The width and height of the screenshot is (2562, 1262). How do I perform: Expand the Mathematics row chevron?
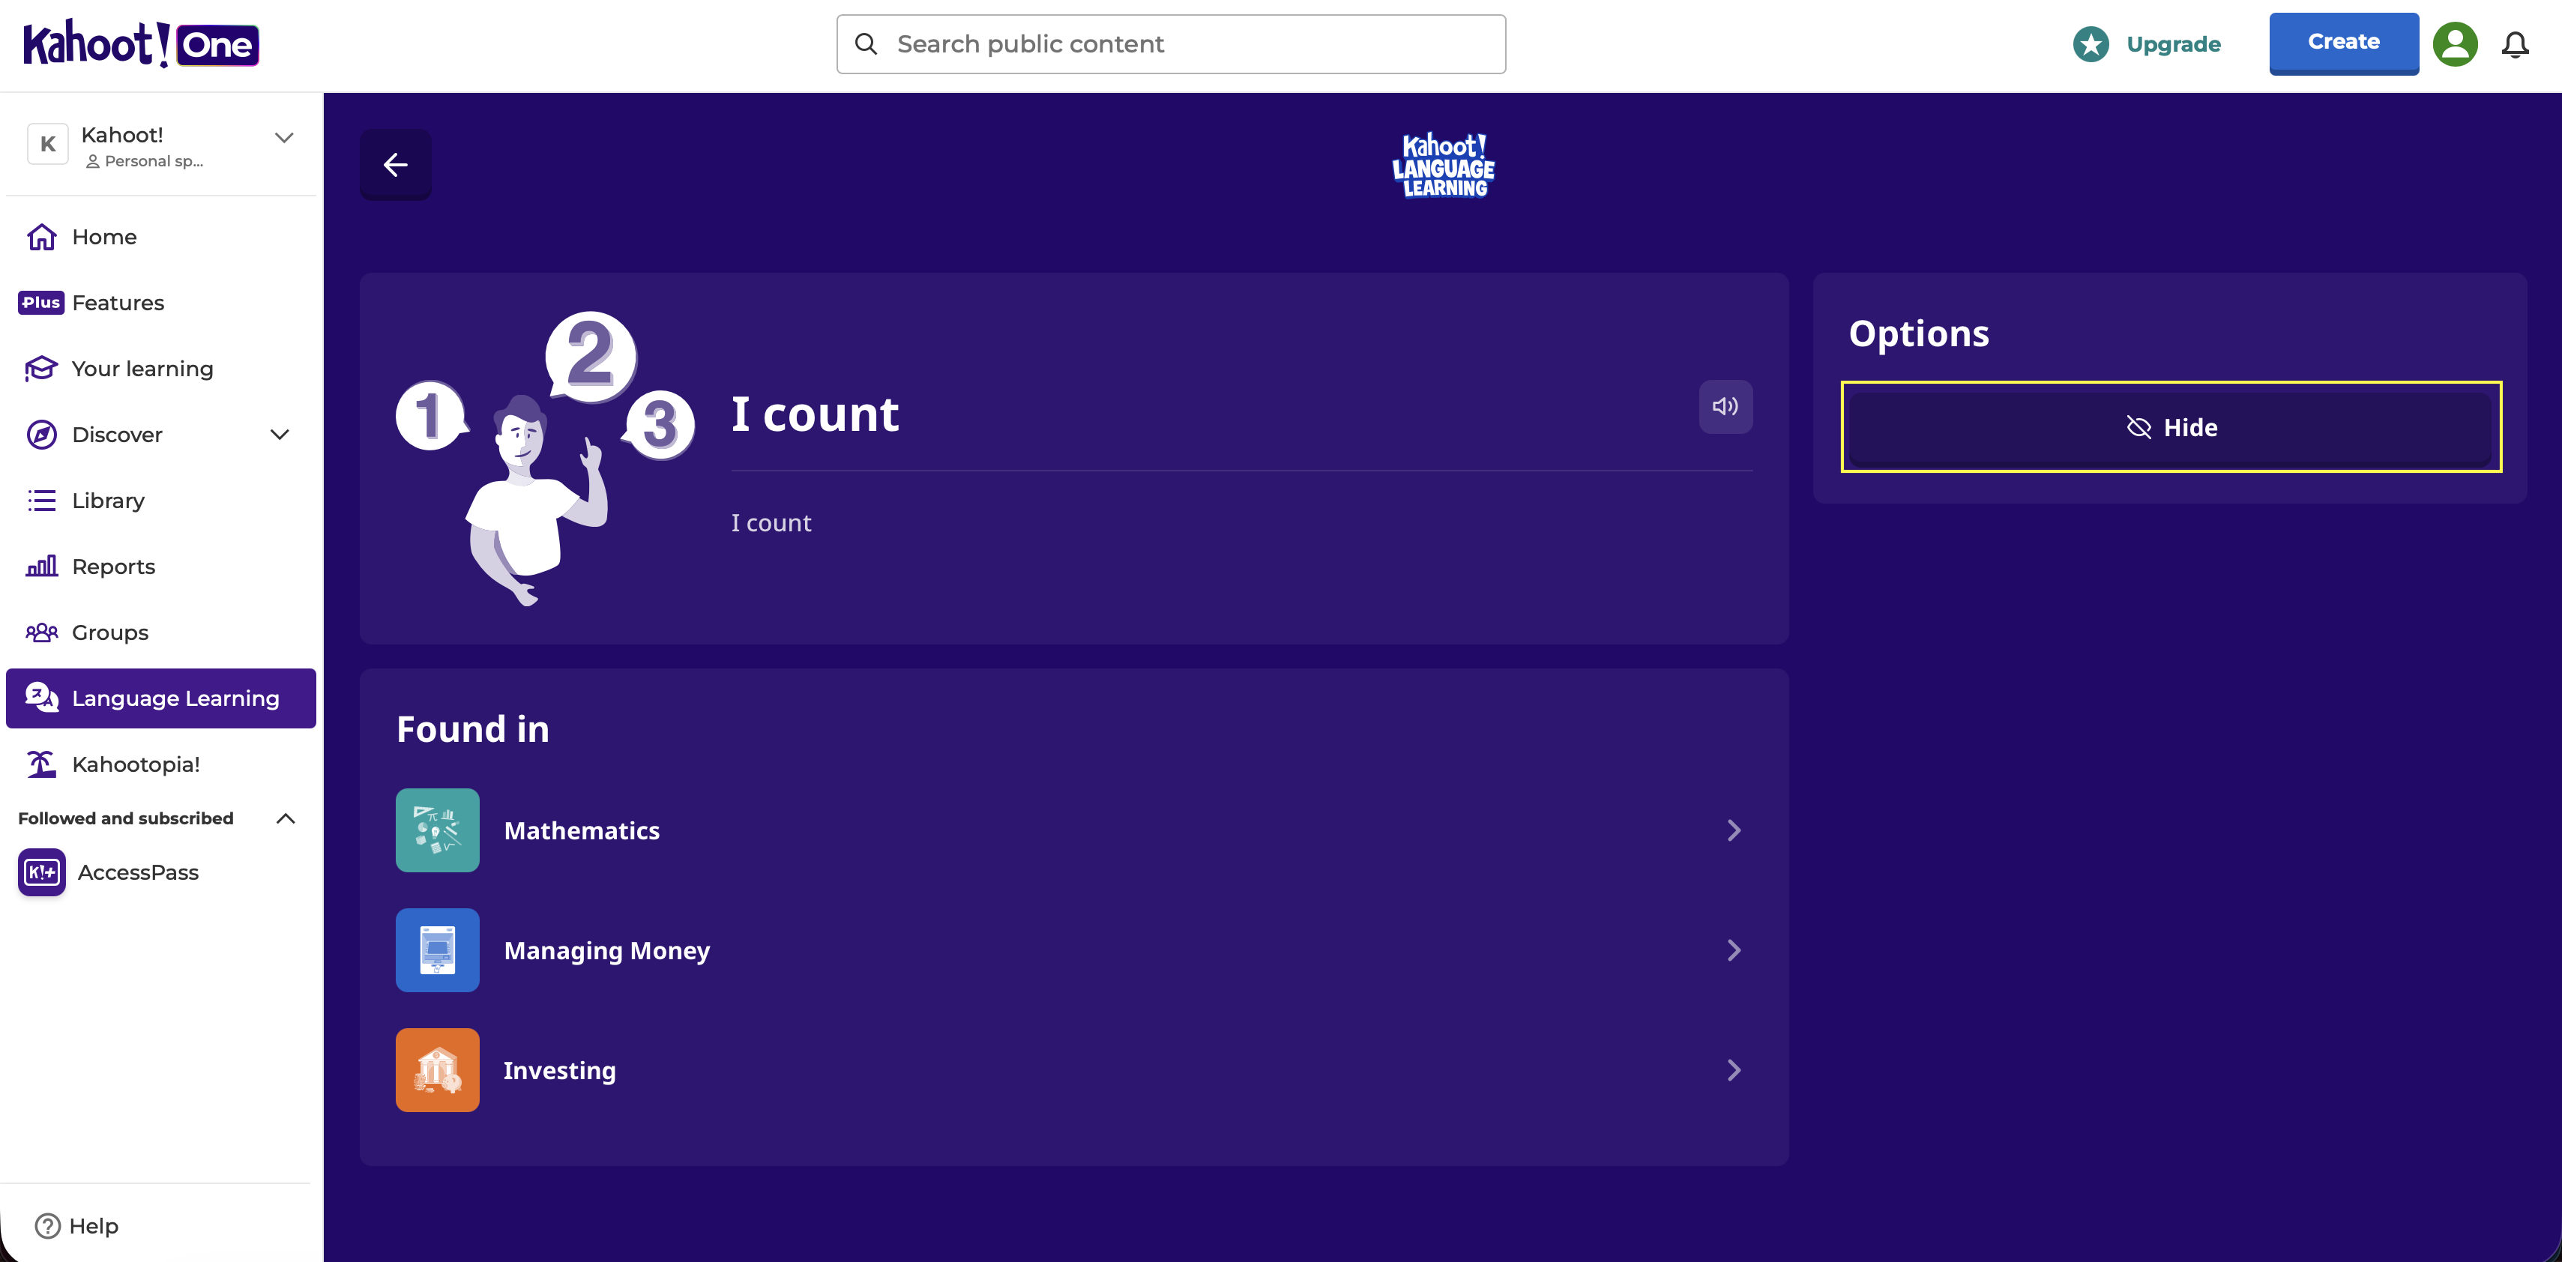1734,830
